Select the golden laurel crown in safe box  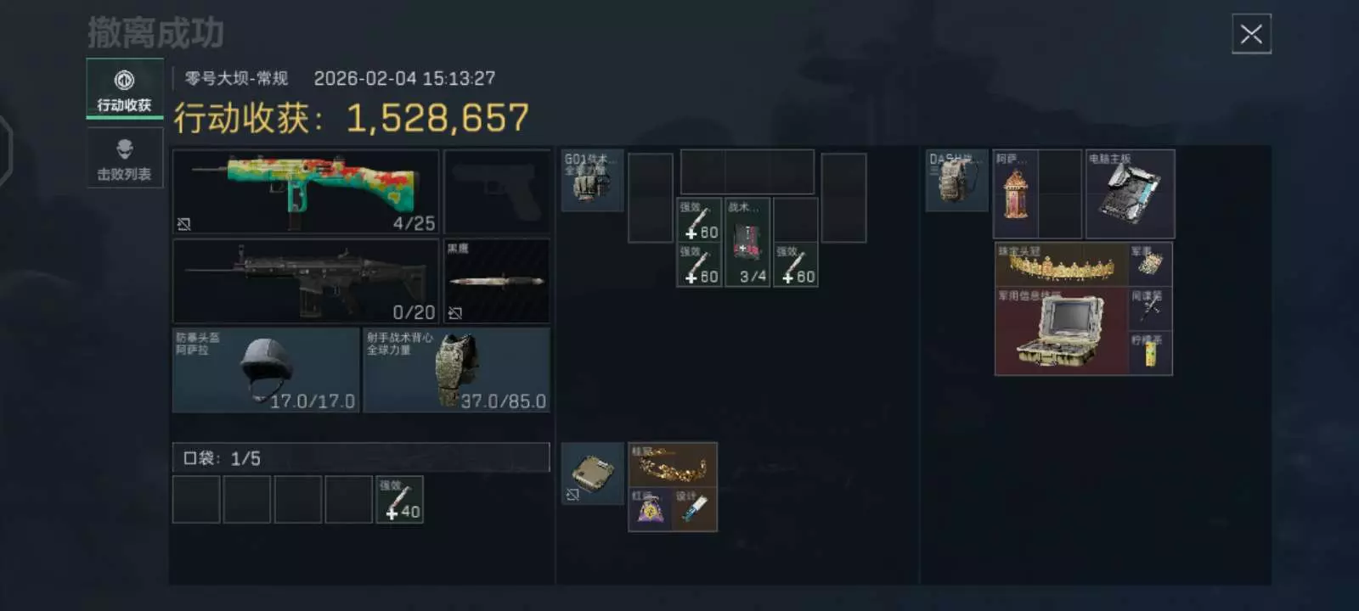(x=673, y=464)
